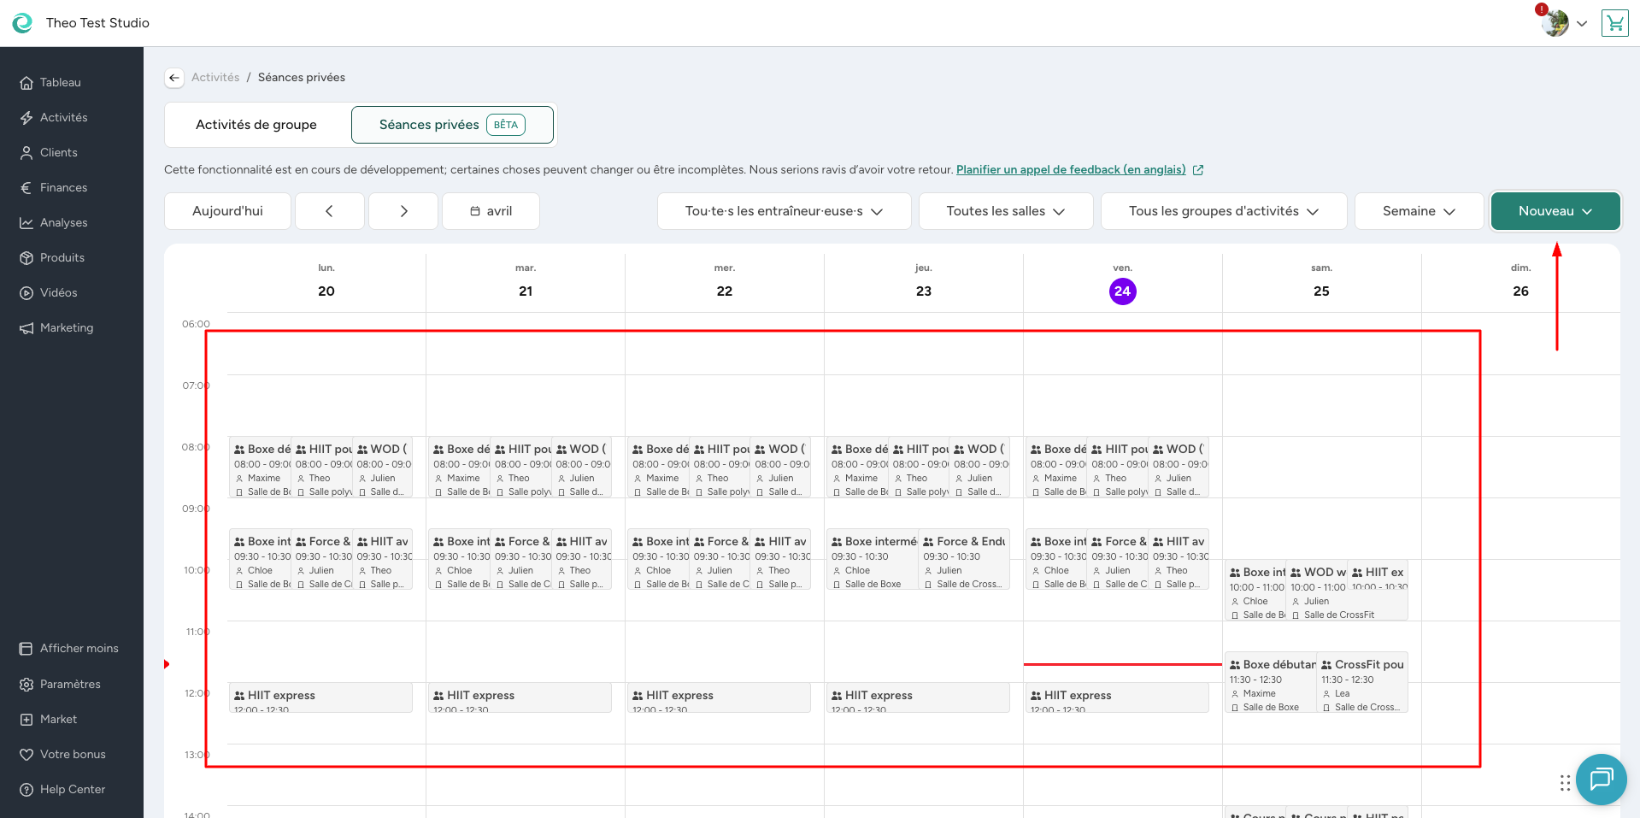Change calendar view via Semaine dropdown
Screen dimensions: 1640x818
[1419, 211]
